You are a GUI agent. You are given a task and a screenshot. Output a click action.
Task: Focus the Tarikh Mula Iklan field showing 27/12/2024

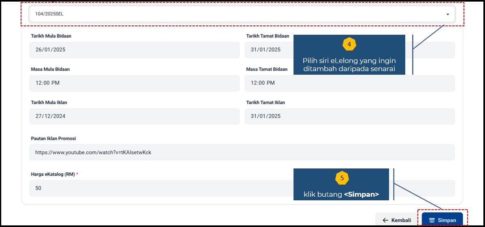(134, 116)
